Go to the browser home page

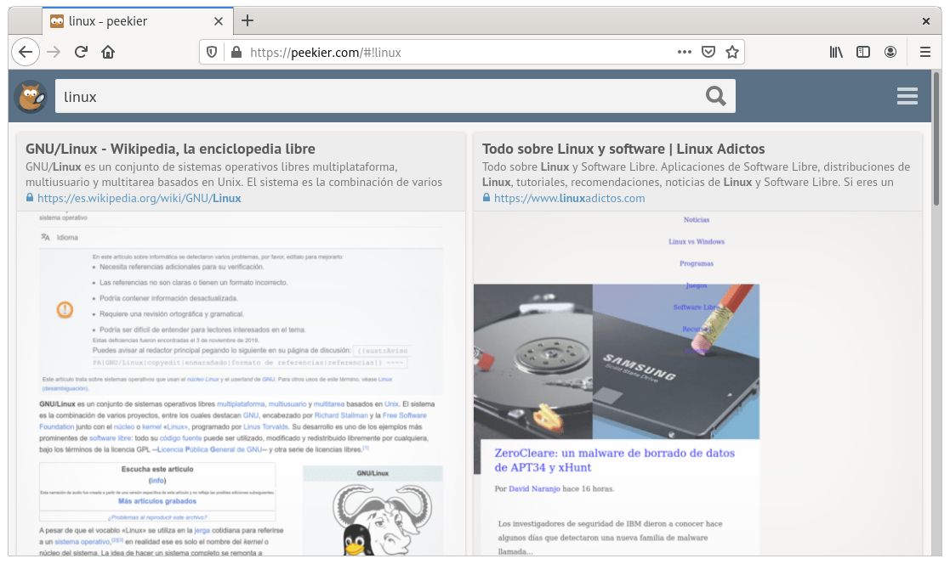tap(108, 52)
